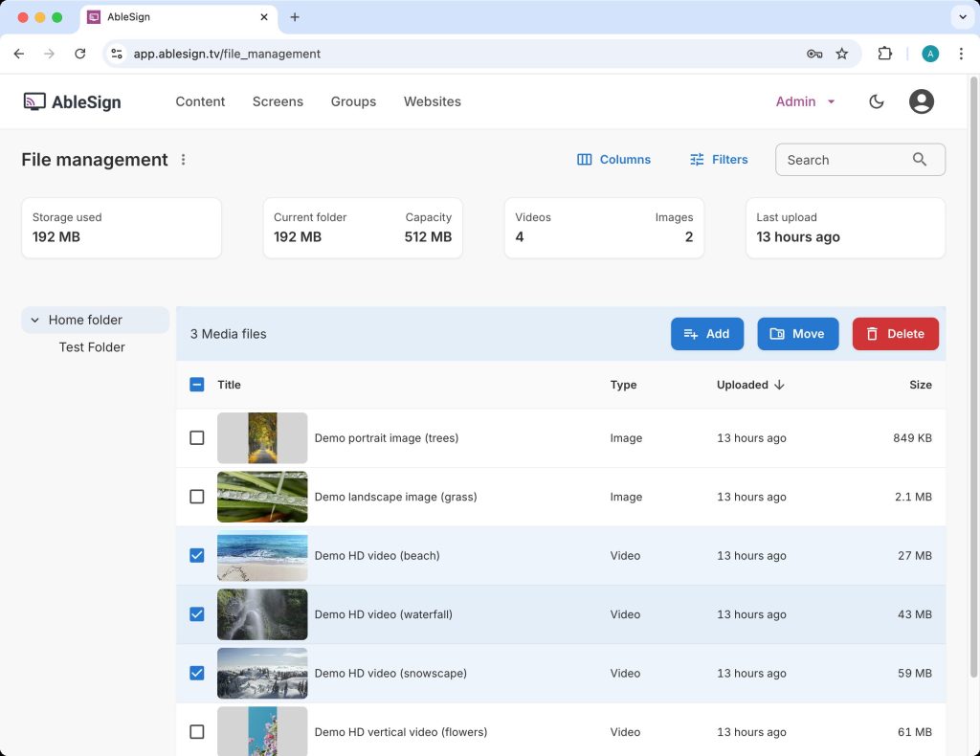Go to the Screens page
The width and height of the screenshot is (980, 756).
click(x=278, y=101)
